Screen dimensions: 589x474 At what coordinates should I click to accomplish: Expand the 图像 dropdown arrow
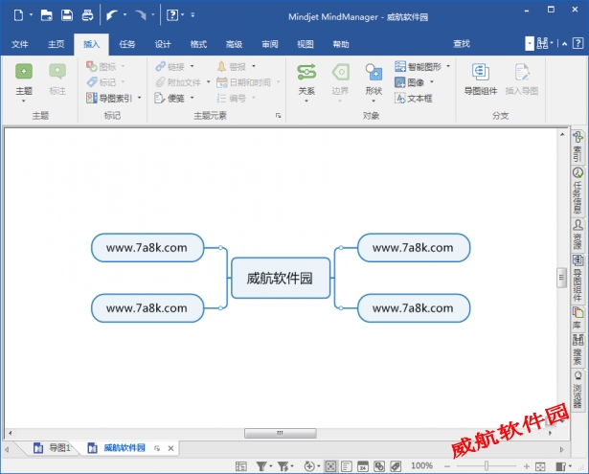click(432, 82)
